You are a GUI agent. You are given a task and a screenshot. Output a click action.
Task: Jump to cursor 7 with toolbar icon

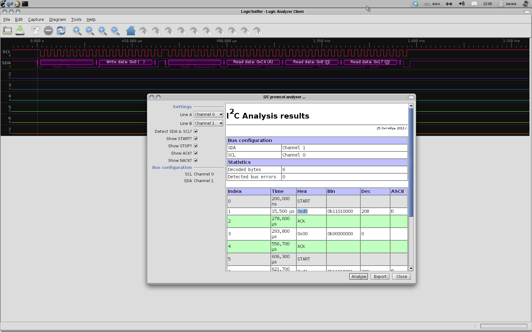point(219,31)
